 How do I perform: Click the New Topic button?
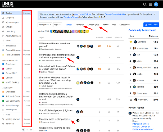[x=151, y=25]
